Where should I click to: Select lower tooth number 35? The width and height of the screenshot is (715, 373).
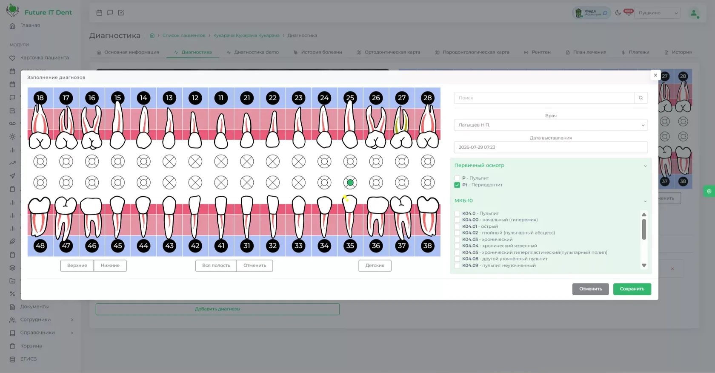tap(350, 246)
